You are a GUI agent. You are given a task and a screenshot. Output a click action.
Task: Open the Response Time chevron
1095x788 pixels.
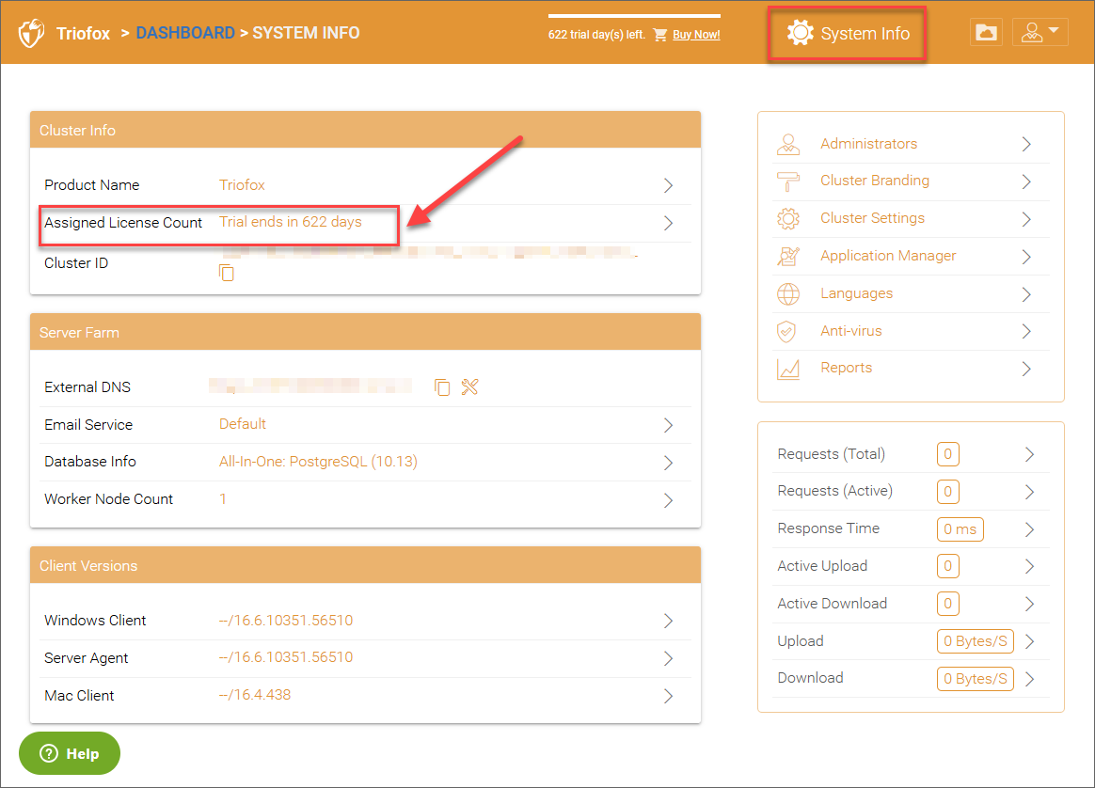point(1029,529)
